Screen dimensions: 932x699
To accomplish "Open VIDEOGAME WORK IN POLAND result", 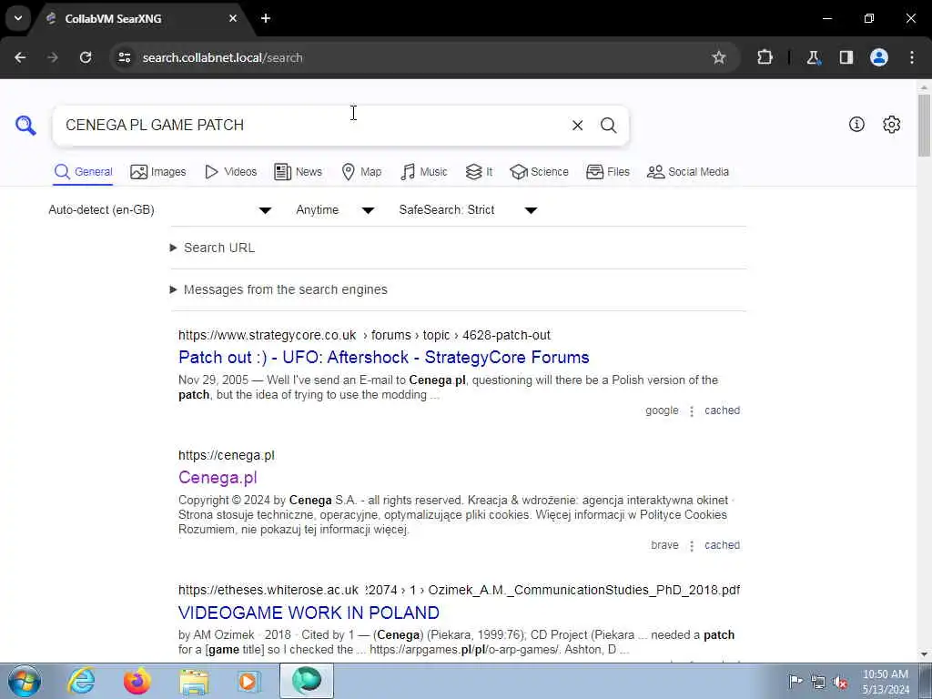I will tap(309, 613).
